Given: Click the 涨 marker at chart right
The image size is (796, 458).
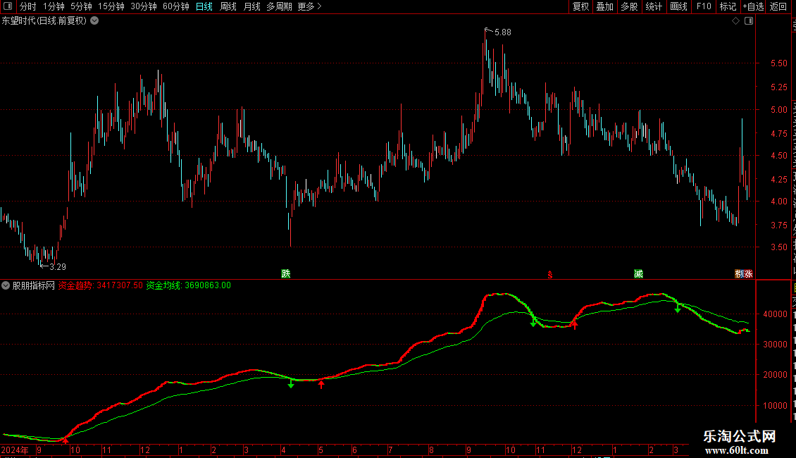Looking at the screenshot, I should click(748, 273).
